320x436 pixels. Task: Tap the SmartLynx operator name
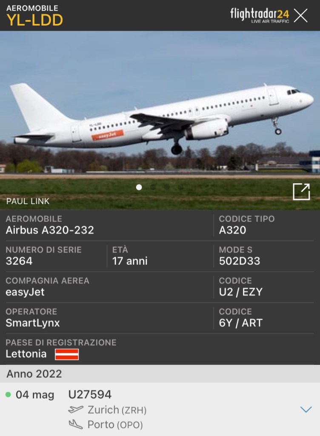[33, 323]
